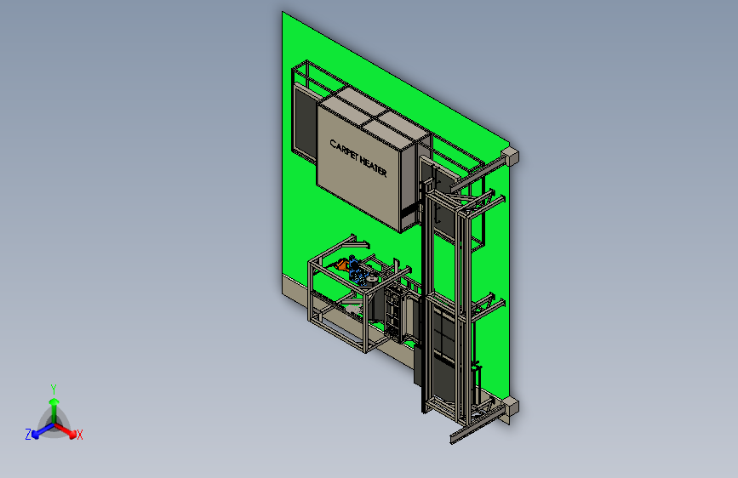Select the lower corner block near the tower base
The width and height of the screenshot is (738, 478).
(x=511, y=406)
